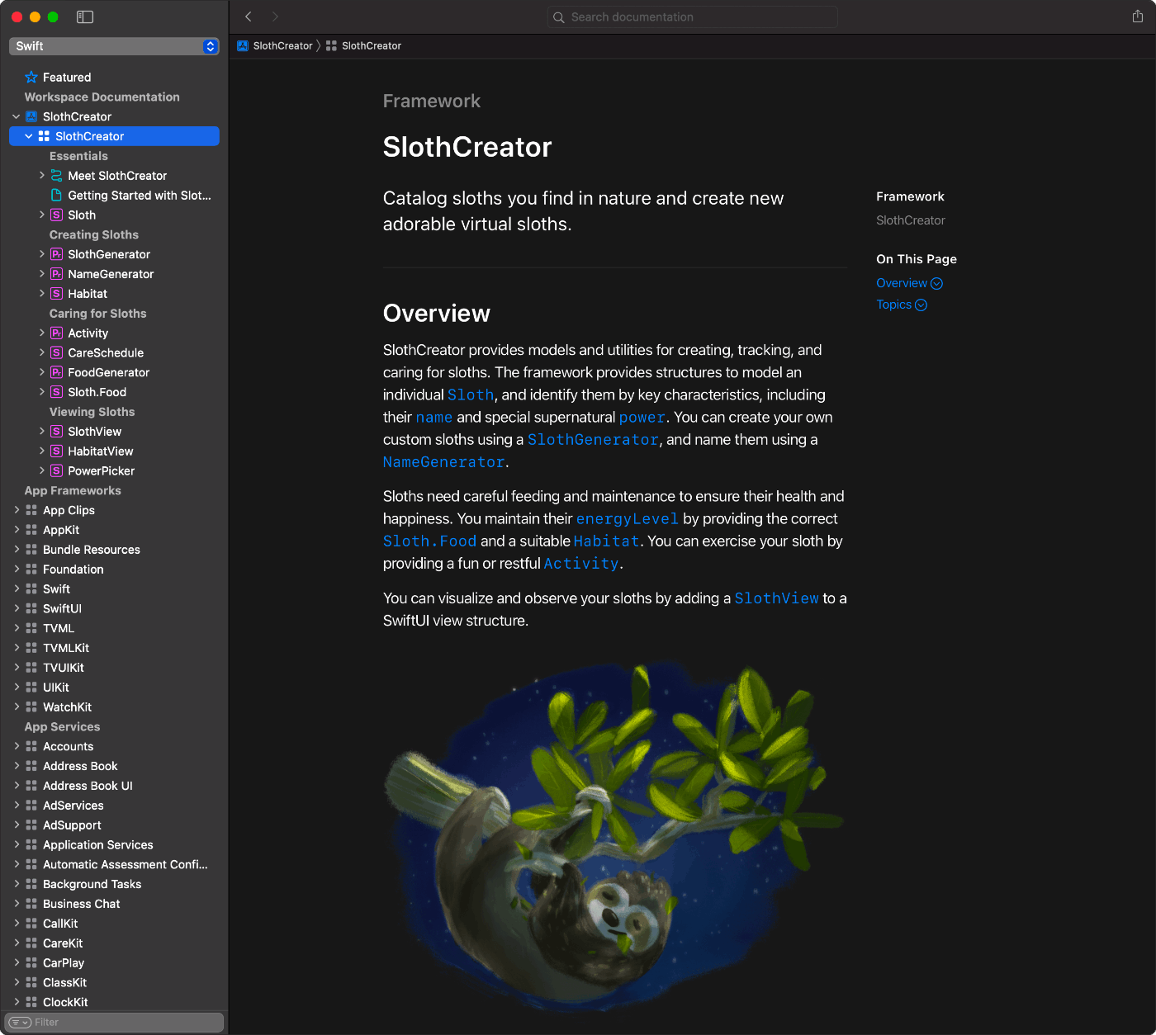The image size is (1156, 1035).
Task: Toggle the sidebar visibility icon
Action: (x=85, y=17)
